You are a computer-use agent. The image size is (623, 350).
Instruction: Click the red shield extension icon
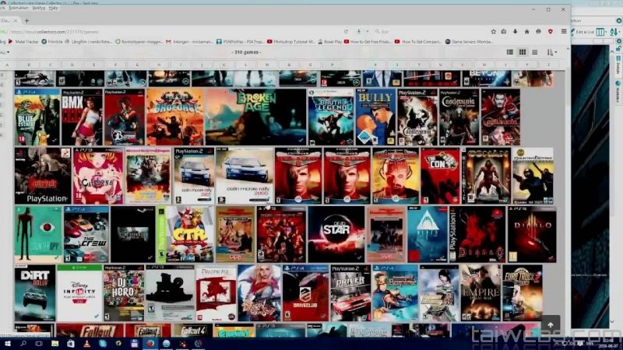pos(551,31)
